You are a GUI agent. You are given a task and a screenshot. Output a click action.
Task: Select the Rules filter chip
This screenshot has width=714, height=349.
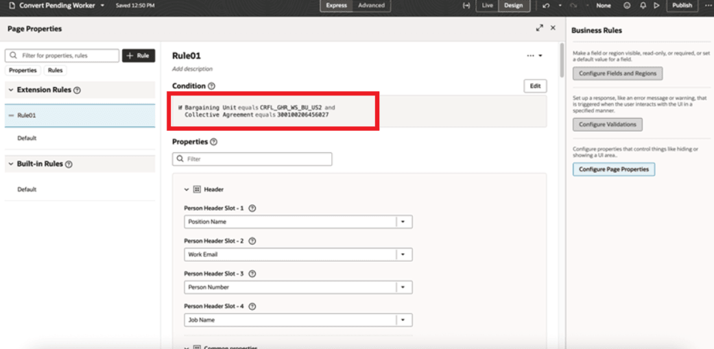[55, 71]
